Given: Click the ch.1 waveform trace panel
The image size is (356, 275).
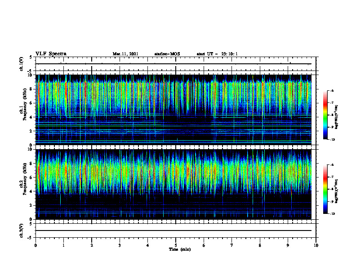Looking at the screenshot, I should [176, 64].
